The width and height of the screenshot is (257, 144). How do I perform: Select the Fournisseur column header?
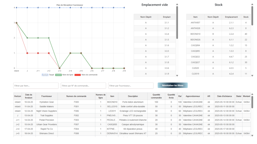click(46, 96)
